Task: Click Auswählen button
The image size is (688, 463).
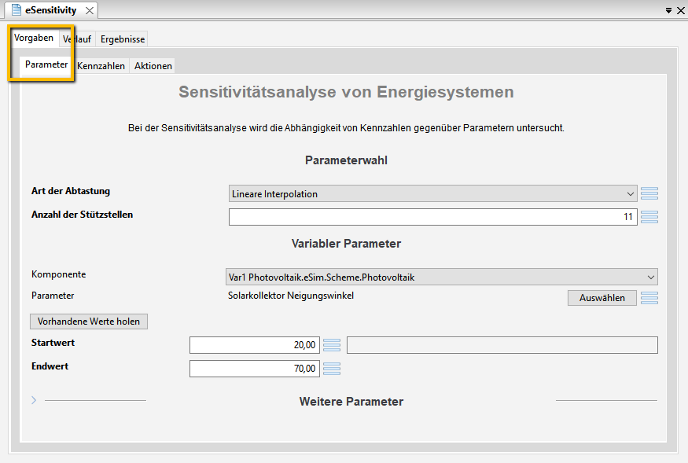Action: 602,298
